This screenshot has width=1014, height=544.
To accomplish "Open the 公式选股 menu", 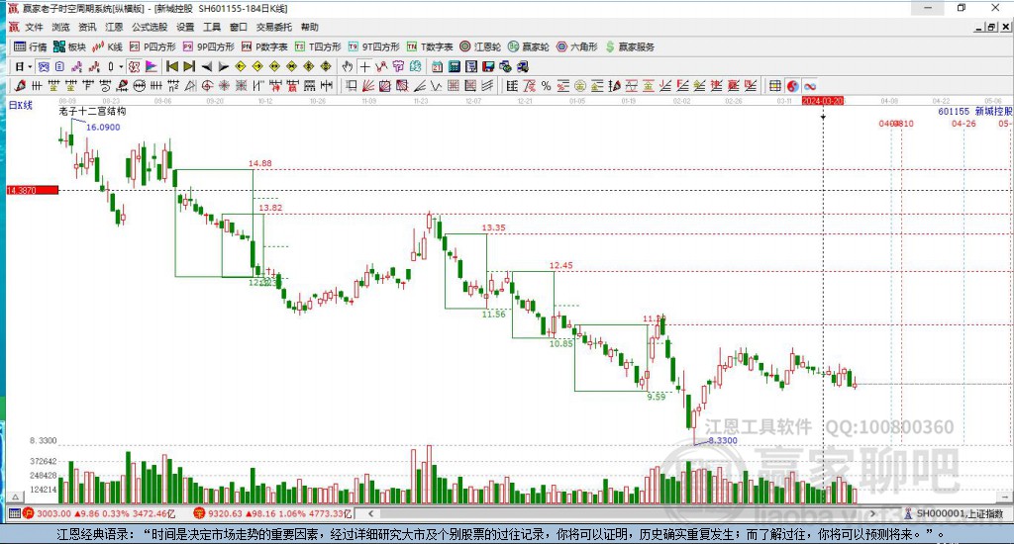I will tap(150, 27).
